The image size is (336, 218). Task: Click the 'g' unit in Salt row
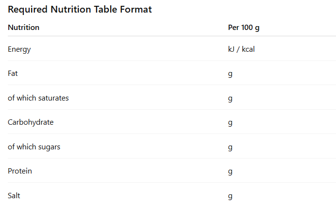(230, 196)
